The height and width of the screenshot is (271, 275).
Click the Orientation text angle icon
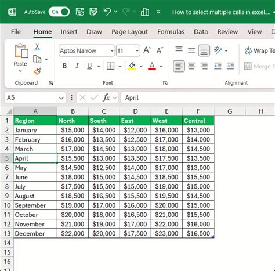(x=218, y=50)
